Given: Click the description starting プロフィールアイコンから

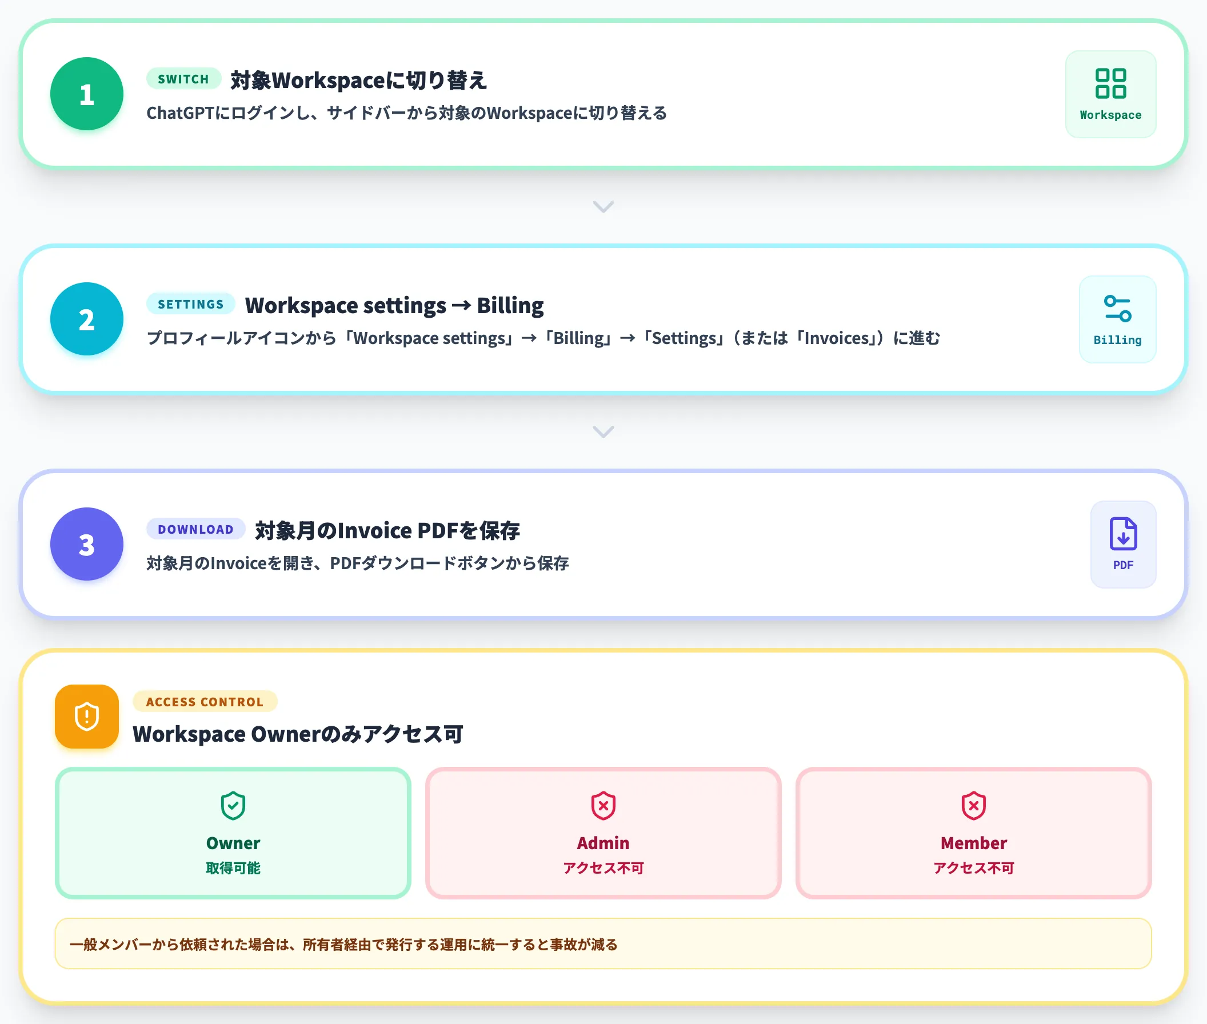Looking at the screenshot, I should pyautogui.click(x=543, y=338).
